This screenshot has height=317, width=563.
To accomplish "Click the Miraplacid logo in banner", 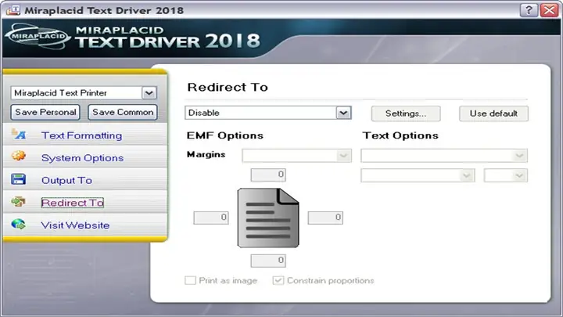I will tap(38, 36).
